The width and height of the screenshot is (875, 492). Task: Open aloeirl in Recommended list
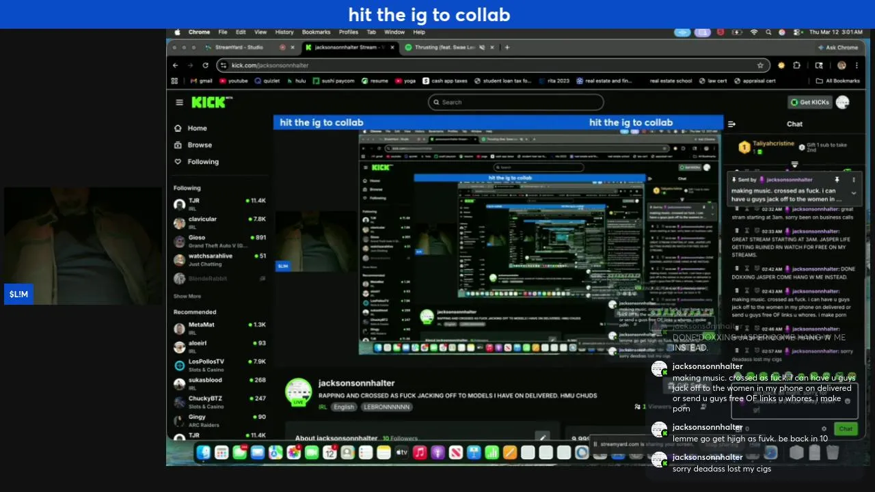219,346
